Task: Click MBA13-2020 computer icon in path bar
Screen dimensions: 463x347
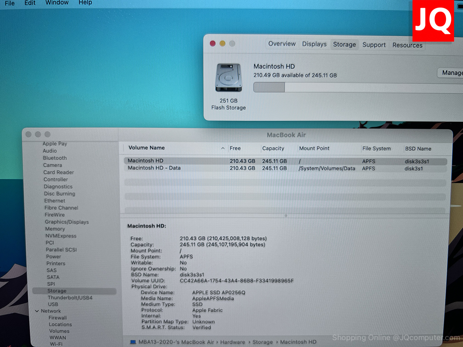Action: click(133, 342)
